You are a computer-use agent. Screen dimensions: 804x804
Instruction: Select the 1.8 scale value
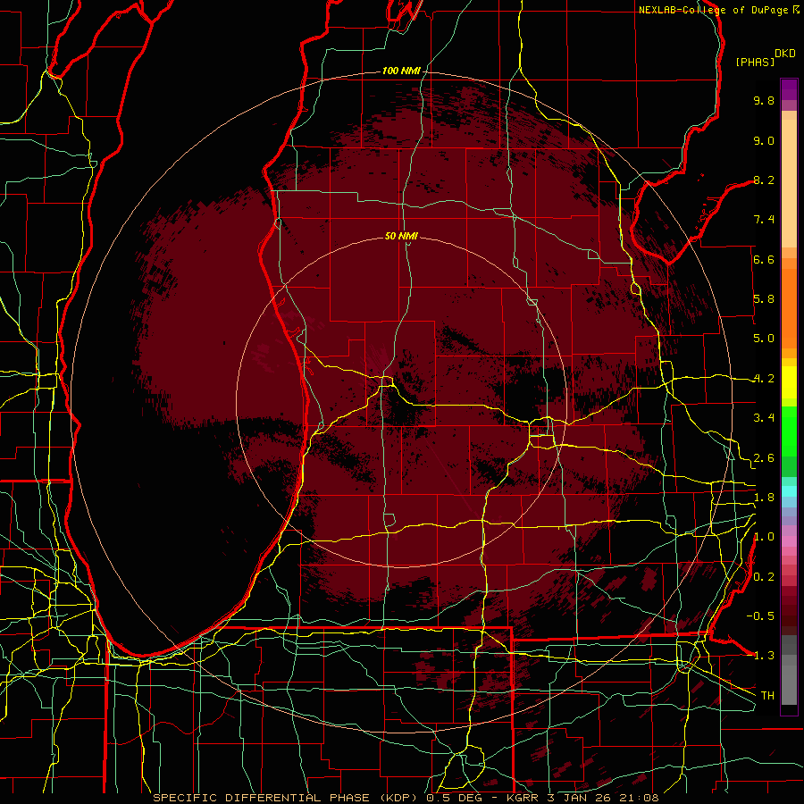coord(764,498)
